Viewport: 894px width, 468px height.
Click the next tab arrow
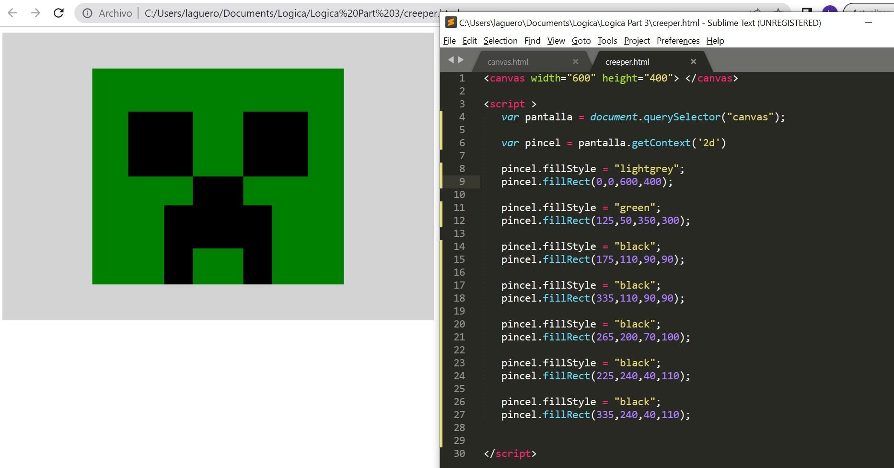(461, 60)
